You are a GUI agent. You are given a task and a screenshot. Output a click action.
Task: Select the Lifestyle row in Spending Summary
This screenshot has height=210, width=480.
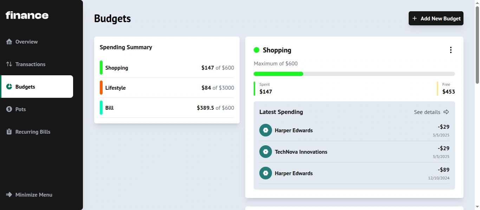(x=167, y=88)
